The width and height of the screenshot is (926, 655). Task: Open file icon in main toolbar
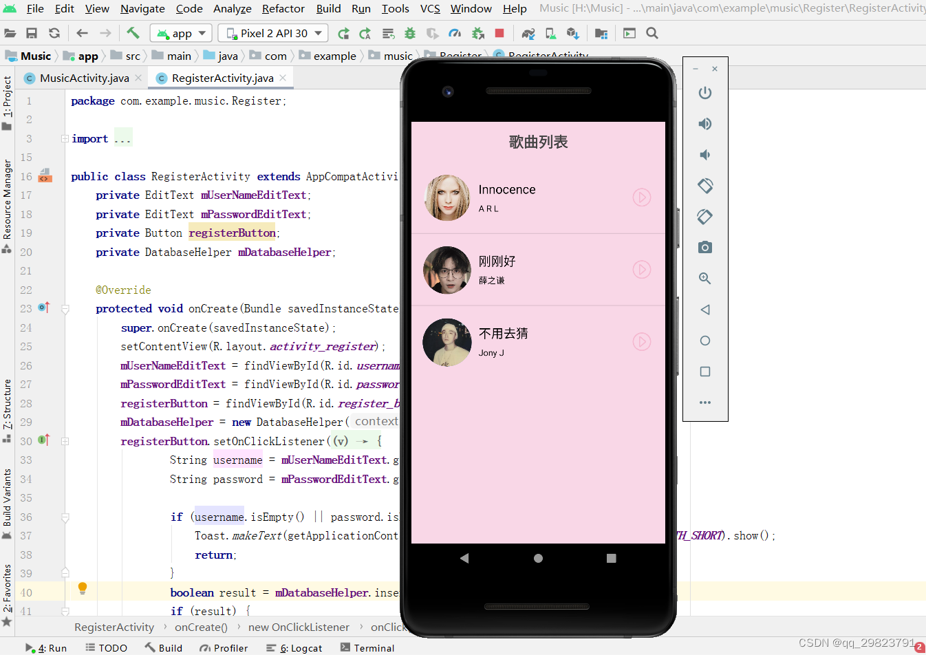pos(10,33)
